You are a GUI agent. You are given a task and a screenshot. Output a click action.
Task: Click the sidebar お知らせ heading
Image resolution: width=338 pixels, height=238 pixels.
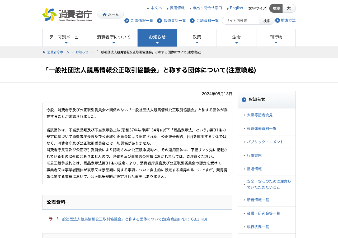point(257,99)
